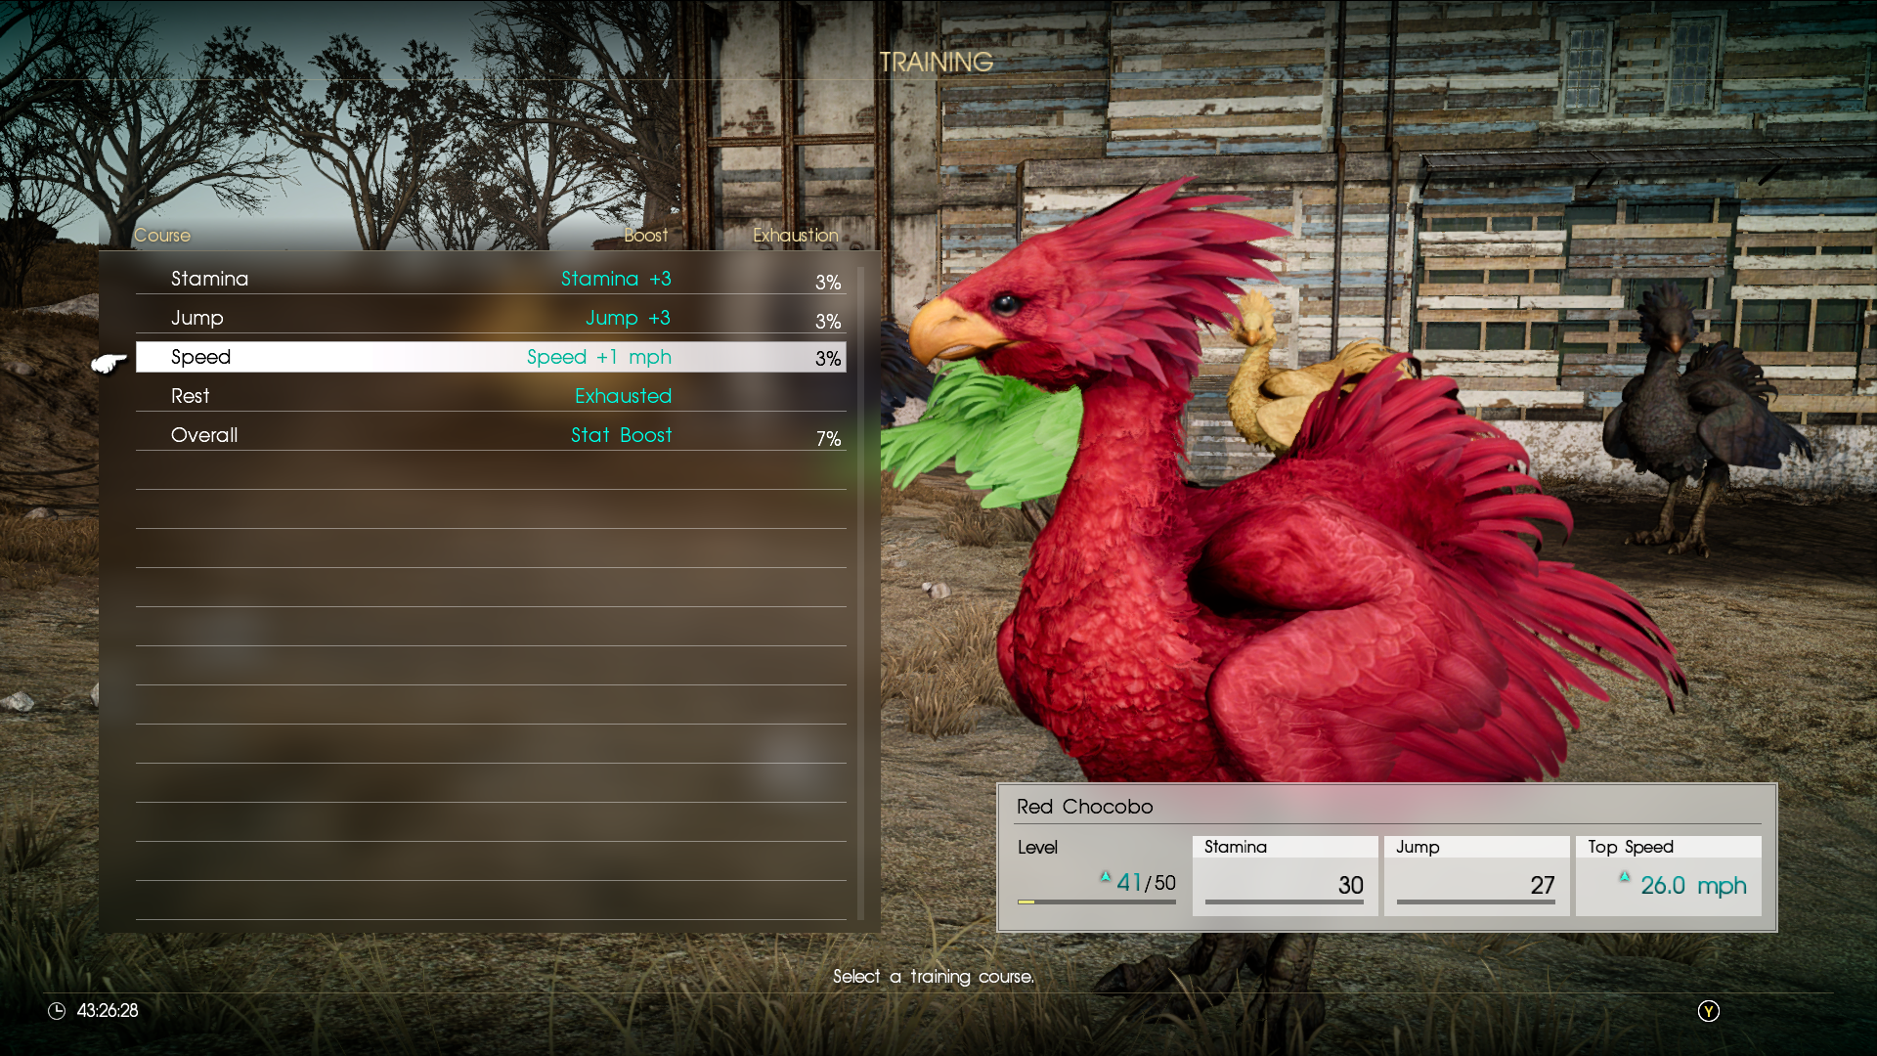Click the course list scrollbar
This screenshot has width=1877, height=1056.
tap(860, 594)
